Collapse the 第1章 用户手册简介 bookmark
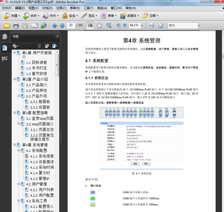 click(x=14, y=53)
